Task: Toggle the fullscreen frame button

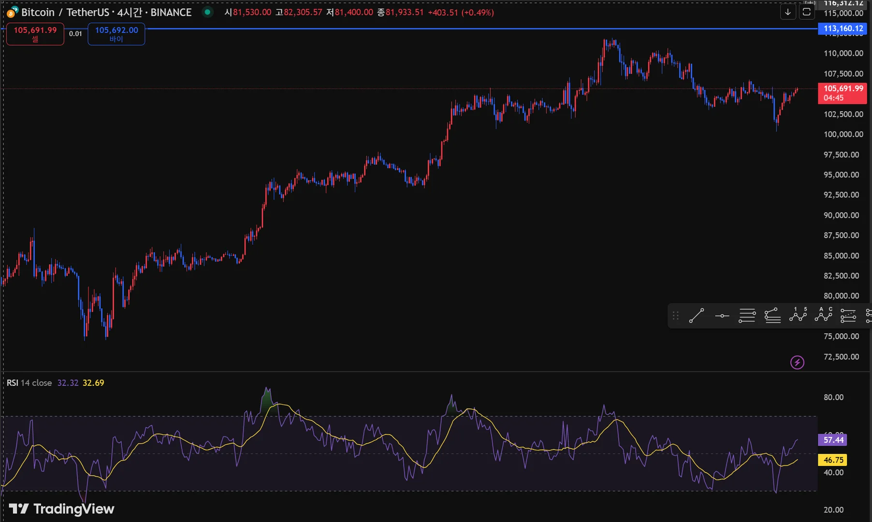Action: tap(806, 12)
